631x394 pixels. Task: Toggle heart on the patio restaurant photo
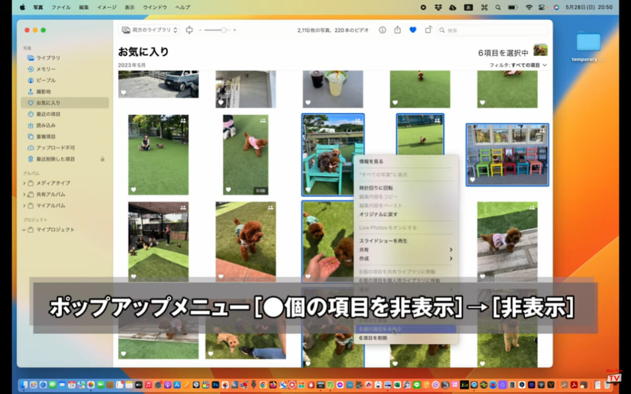point(134,276)
